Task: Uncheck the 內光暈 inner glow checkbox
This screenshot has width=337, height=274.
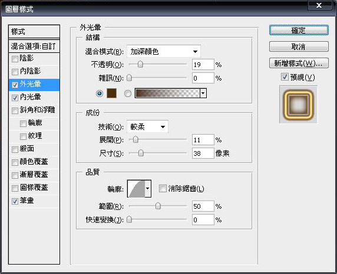Action: [x=15, y=98]
